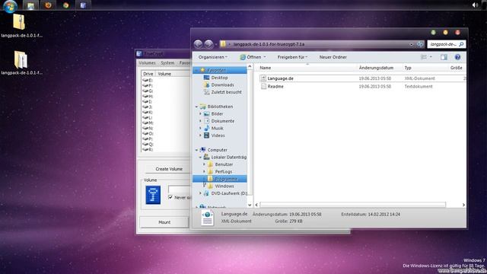Click the file list scroll right arrow

[x=463, y=205]
